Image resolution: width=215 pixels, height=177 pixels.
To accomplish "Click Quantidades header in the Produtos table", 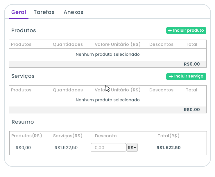I will pyautogui.click(x=68, y=44).
